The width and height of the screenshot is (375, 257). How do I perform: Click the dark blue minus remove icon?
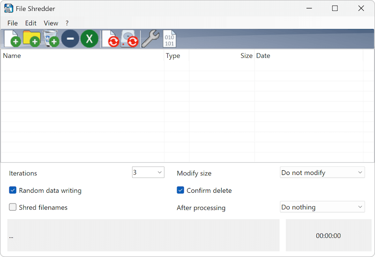coord(70,39)
